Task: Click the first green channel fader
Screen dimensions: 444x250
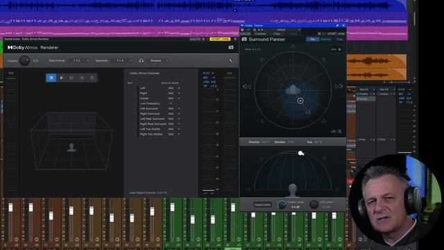Action: (x=172, y=207)
